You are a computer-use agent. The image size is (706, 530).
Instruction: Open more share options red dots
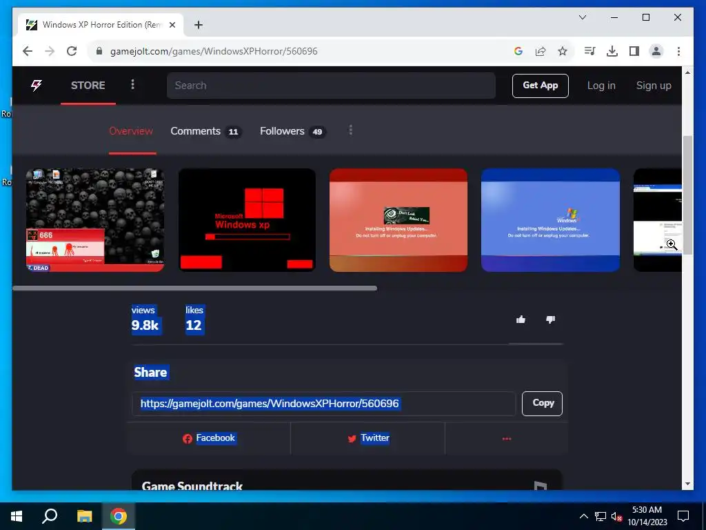click(x=507, y=438)
